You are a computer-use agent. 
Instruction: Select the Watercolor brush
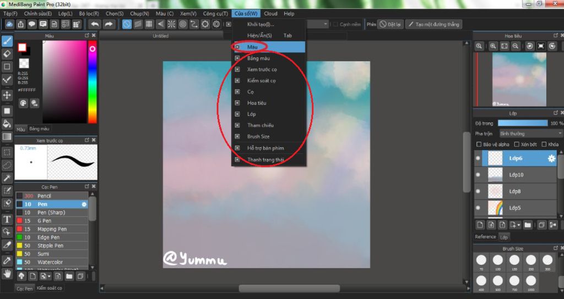51,262
